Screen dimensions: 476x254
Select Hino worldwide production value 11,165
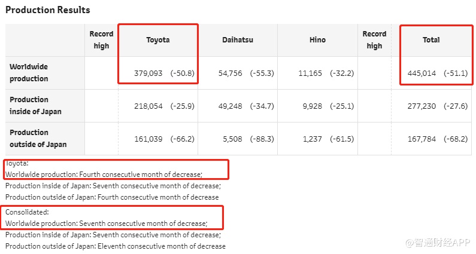pos(310,74)
